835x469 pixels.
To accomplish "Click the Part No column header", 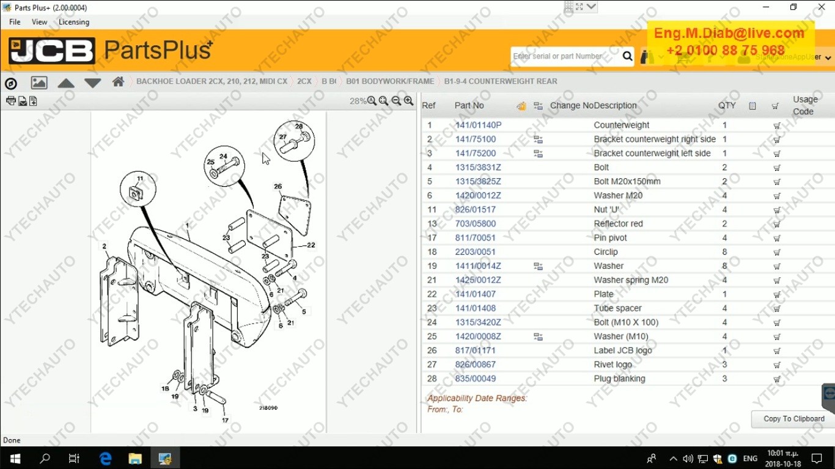I will 469,106.
